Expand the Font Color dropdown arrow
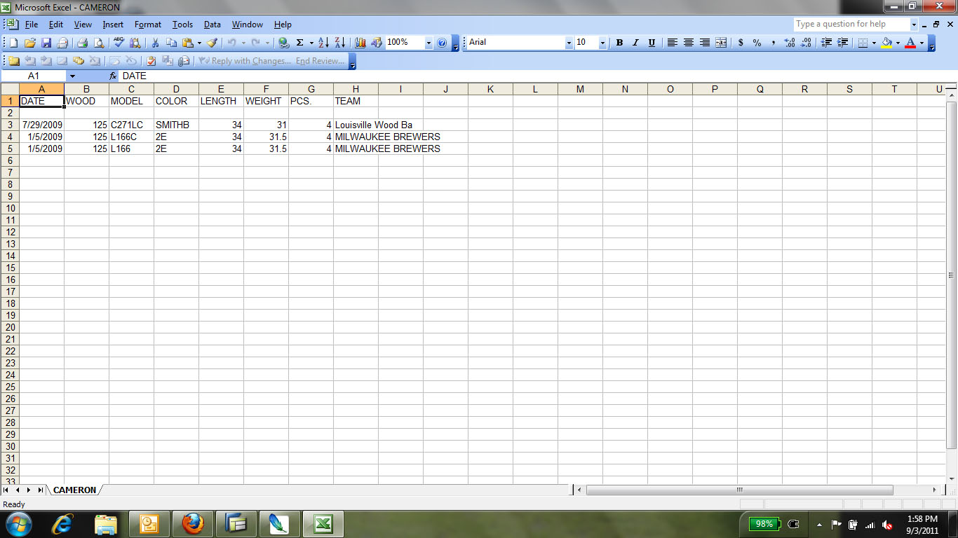958x538 pixels. click(922, 43)
